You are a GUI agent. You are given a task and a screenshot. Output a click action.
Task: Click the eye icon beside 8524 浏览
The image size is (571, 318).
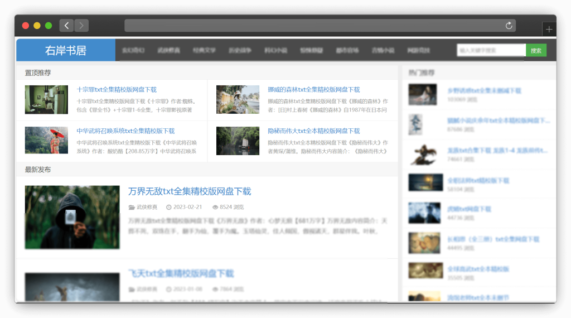pos(215,208)
